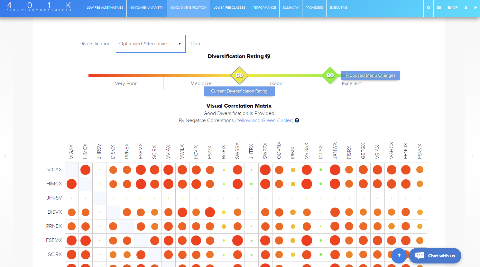Open the Providers tab
Screen dimensions: 480x267
[314, 8]
